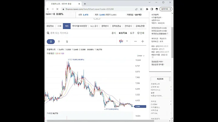Image resolution: width=218 pixels, height=122 pixels.
Task: Open the 종목분석 tab
Action: click(x=105, y=26)
